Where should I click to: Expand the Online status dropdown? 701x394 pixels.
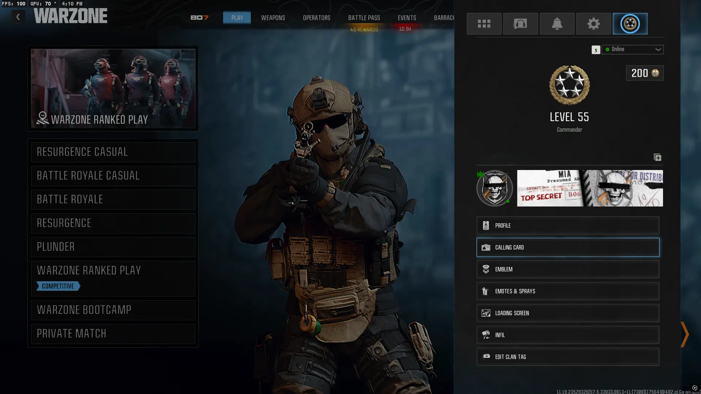[632, 50]
